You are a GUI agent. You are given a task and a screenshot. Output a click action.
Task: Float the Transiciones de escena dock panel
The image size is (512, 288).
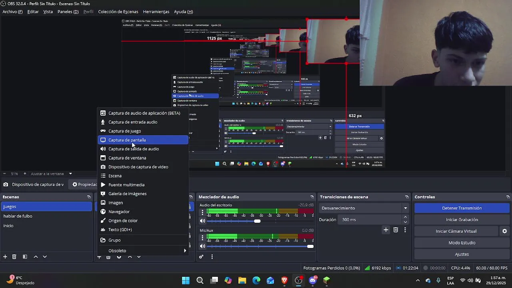tap(407, 197)
